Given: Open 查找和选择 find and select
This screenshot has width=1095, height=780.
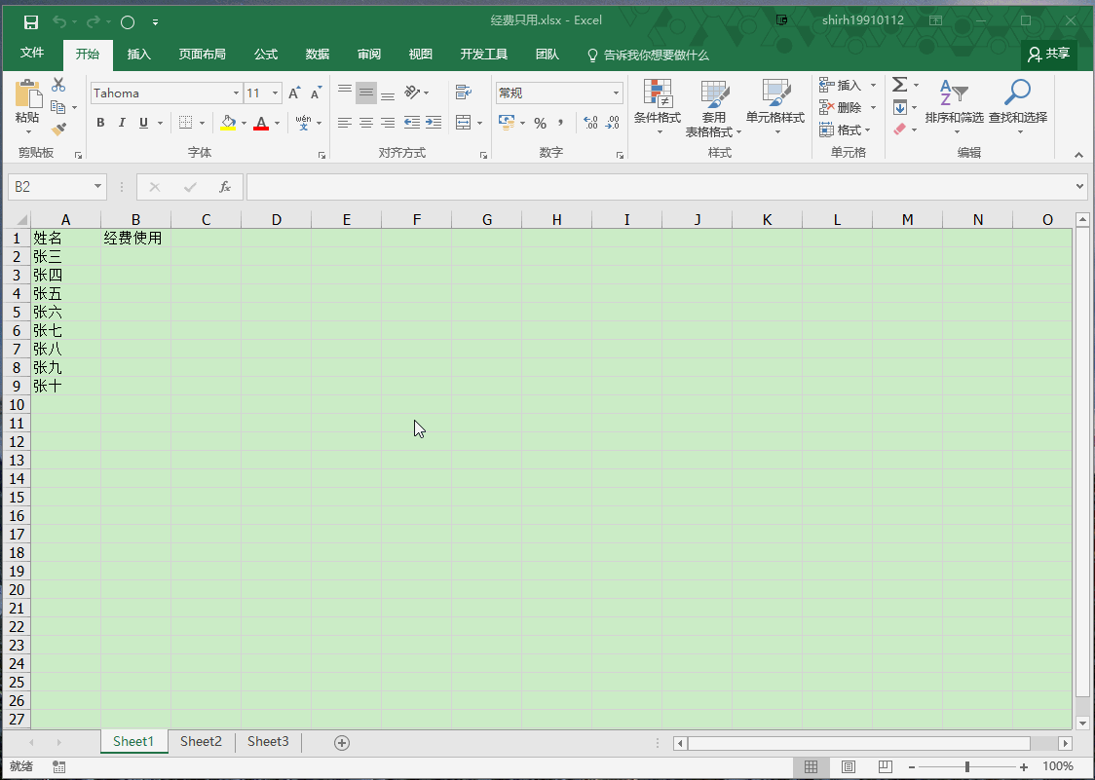Looking at the screenshot, I should (x=1018, y=106).
